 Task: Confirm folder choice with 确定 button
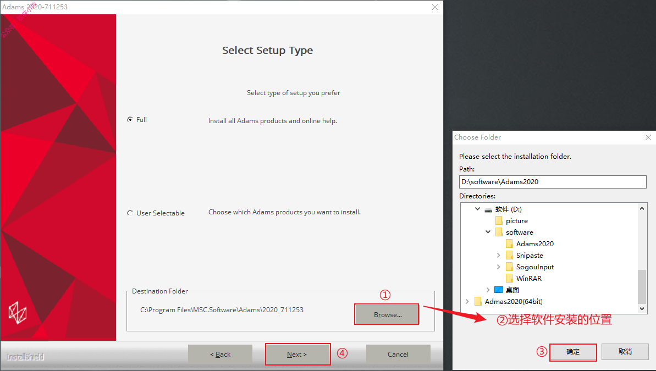pyautogui.click(x=573, y=352)
